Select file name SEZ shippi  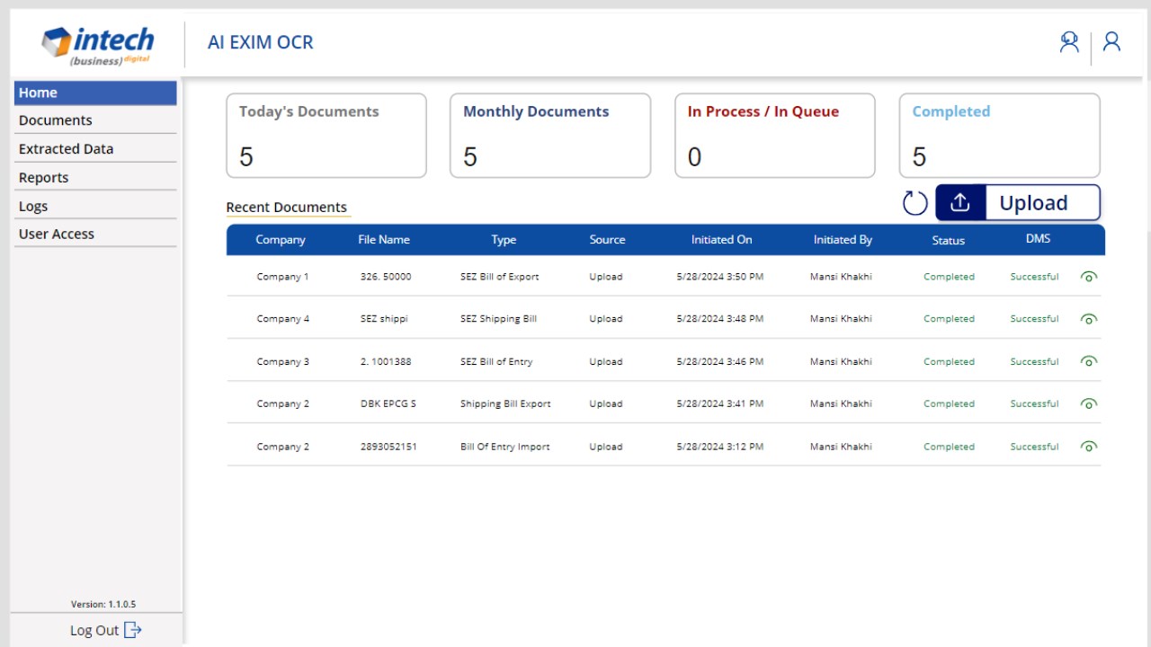tap(384, 319)
